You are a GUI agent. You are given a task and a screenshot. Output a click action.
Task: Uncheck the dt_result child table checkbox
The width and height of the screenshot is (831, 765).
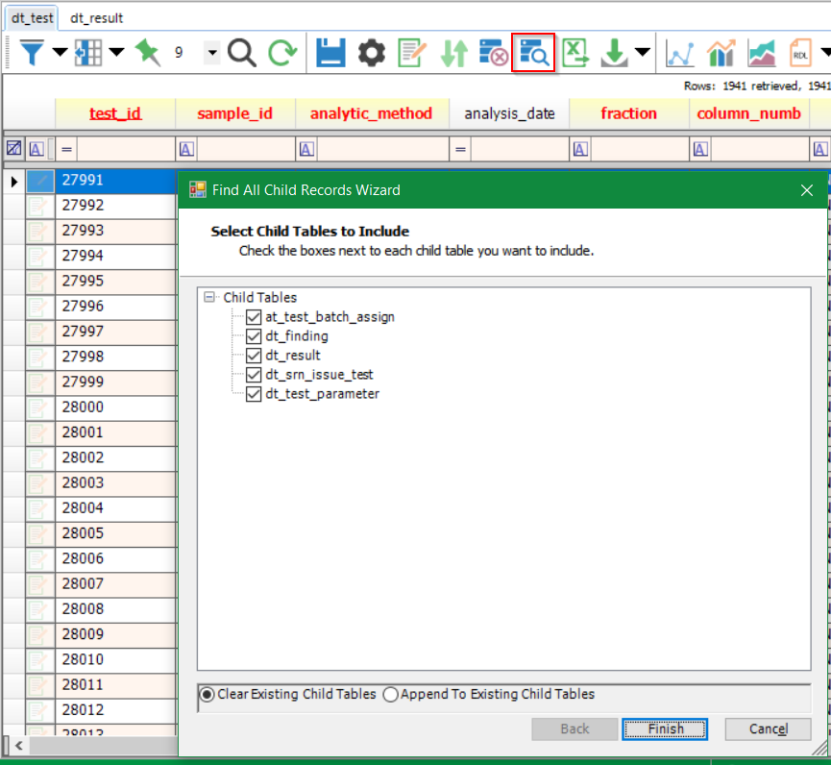click(x=254, y=356)
